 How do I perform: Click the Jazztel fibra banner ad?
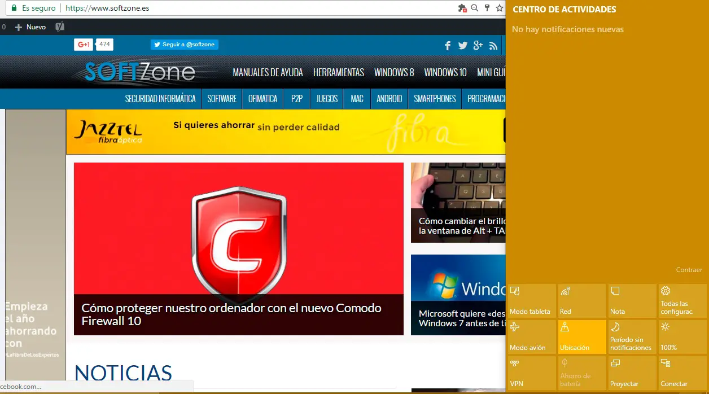(286, 132)
